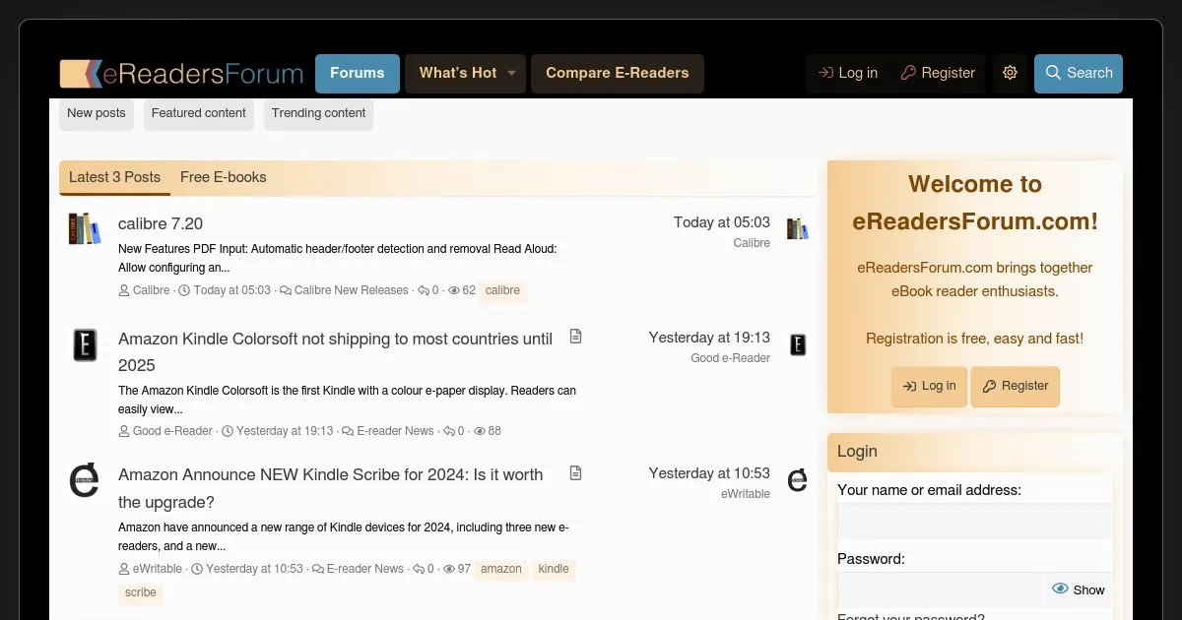Click the Login panel heading

tap(857, 452)
